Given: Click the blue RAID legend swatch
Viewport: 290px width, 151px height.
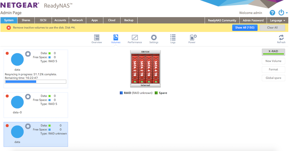Looking at the screenshot, I should 121,93.
